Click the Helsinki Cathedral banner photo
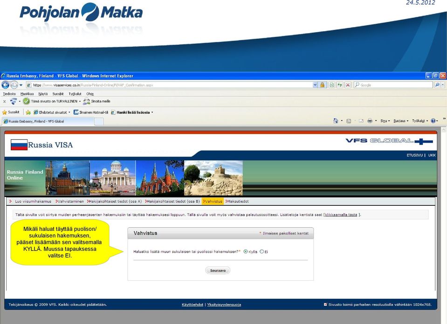 click(x=113, y=178)
